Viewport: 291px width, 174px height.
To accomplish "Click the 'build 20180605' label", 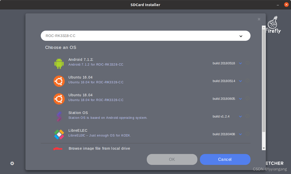I will click(x=224, y=99).
